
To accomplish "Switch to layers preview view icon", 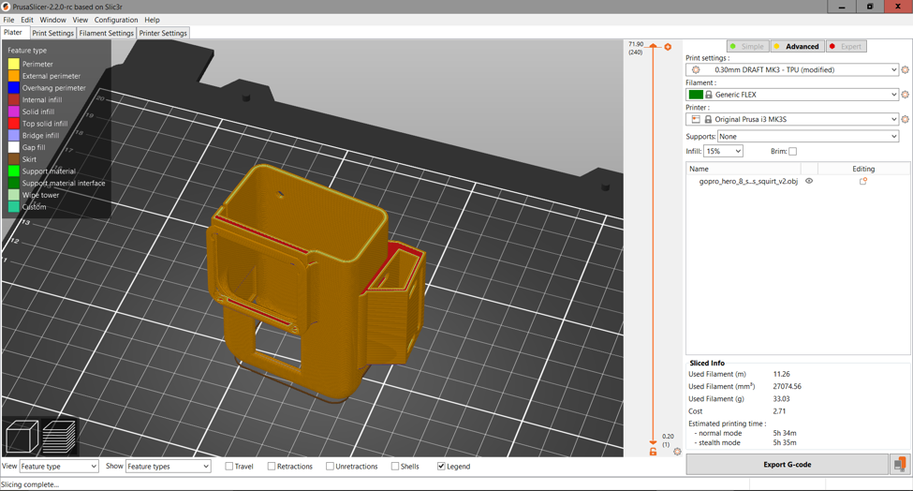I will pyautogui.click(x=59, y=437).
